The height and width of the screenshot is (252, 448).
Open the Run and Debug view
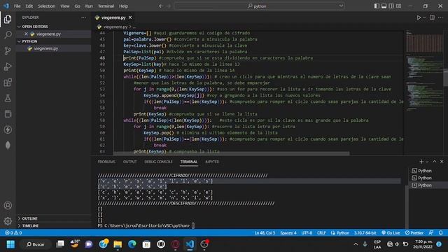[x=8, y=66]
